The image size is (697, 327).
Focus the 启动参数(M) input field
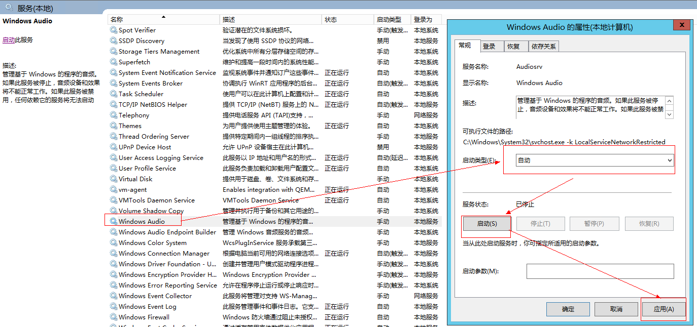click(x=600, y=271)
